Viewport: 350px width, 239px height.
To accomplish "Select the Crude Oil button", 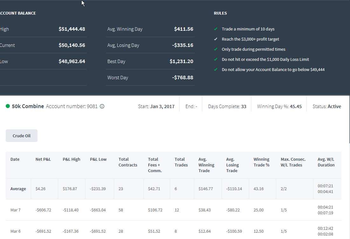I will point(22,136).
